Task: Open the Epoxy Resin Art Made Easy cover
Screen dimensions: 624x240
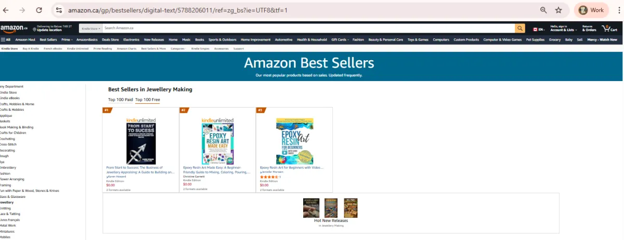Action: tap(217, 141)
